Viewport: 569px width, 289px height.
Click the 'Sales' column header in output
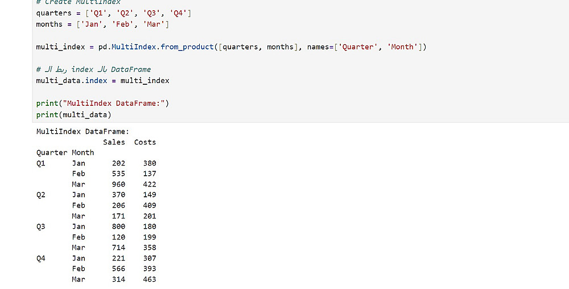click(114, 142)
